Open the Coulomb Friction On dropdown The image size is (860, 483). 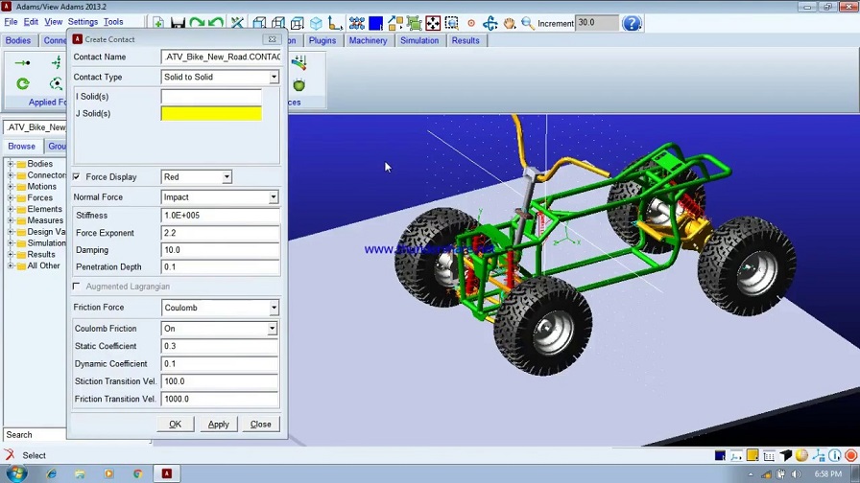click(272, 329)
